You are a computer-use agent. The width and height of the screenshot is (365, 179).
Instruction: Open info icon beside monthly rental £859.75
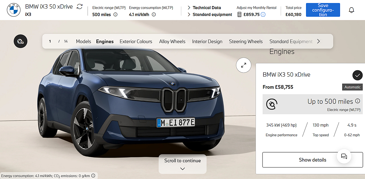point(263,14)
